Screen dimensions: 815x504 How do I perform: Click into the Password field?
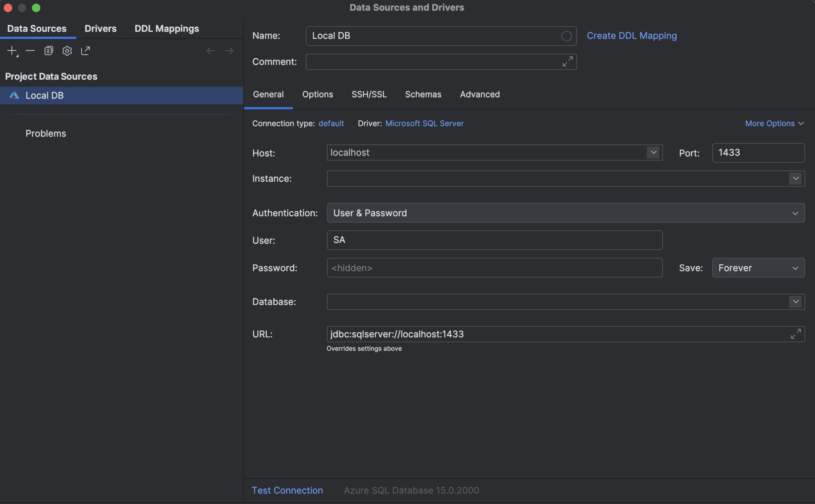coord(495,268)
